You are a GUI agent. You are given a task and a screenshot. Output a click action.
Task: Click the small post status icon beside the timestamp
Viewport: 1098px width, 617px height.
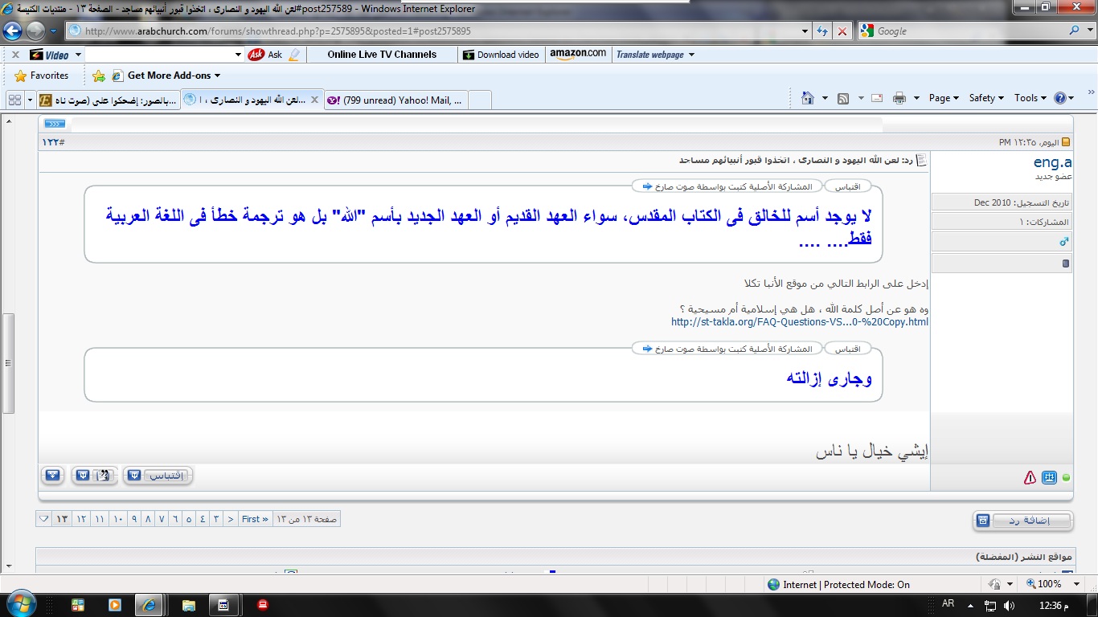coord(1066,142)
